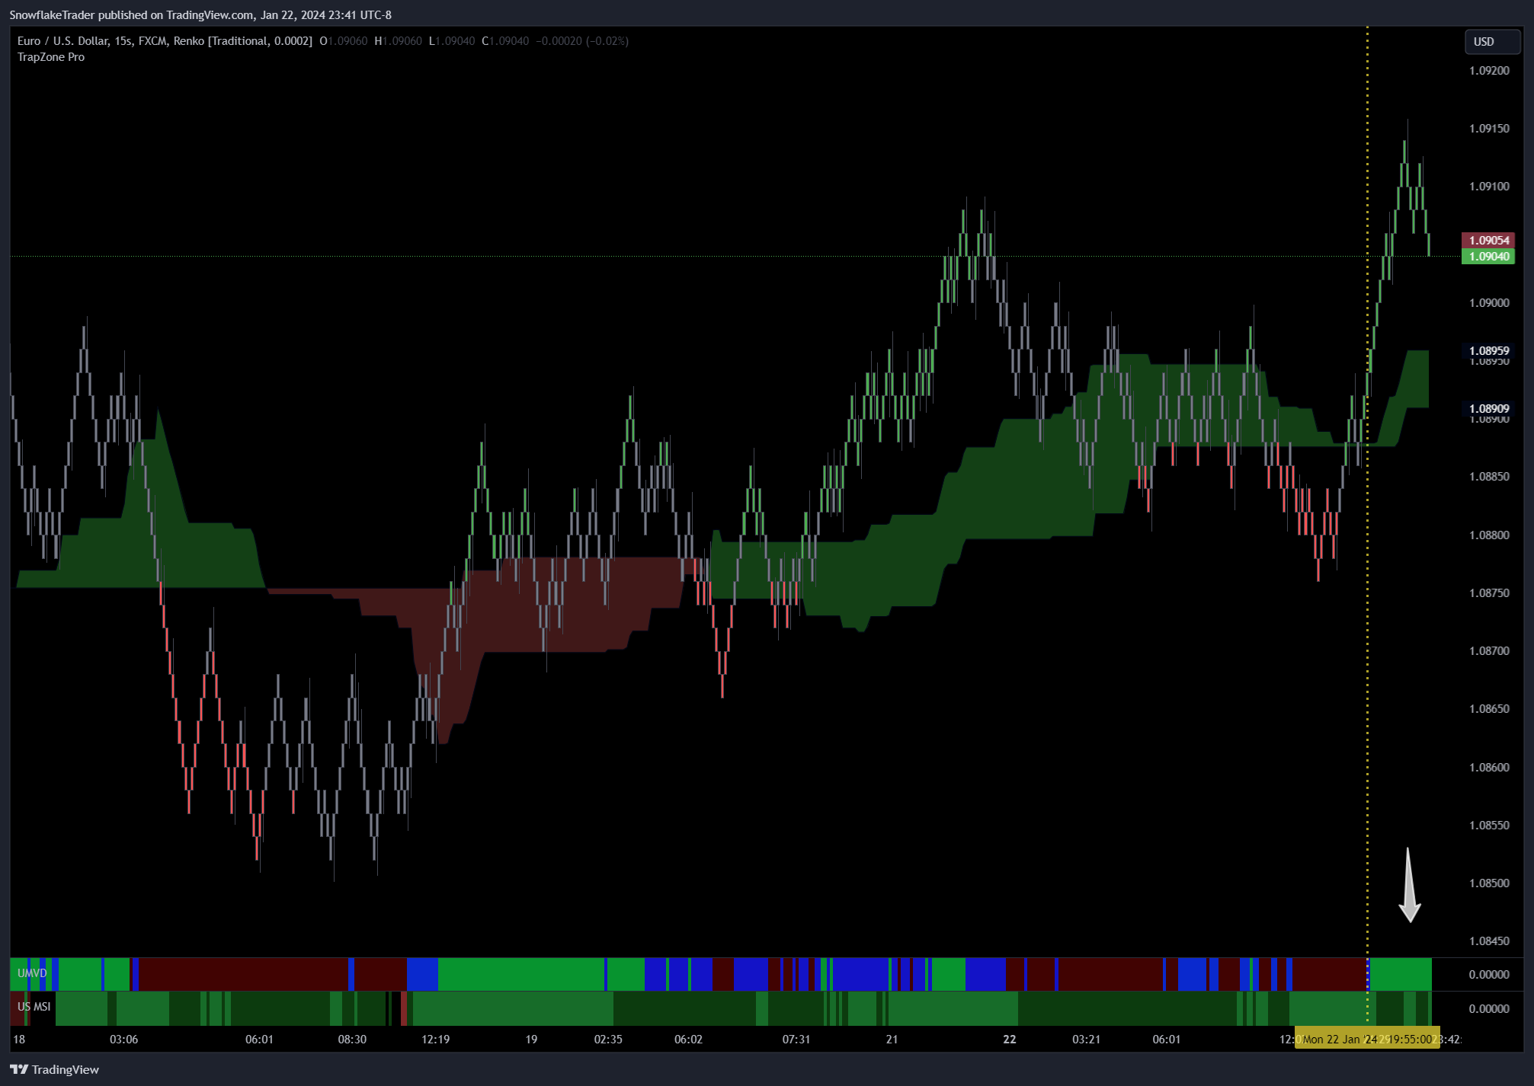Click the 1.08959 price axis label
This screenshot has height=1086, width=1534.
point(1488,351)
